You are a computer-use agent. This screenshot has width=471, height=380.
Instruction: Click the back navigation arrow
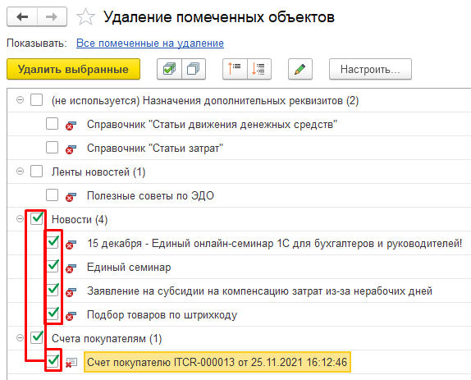point(22,16)
